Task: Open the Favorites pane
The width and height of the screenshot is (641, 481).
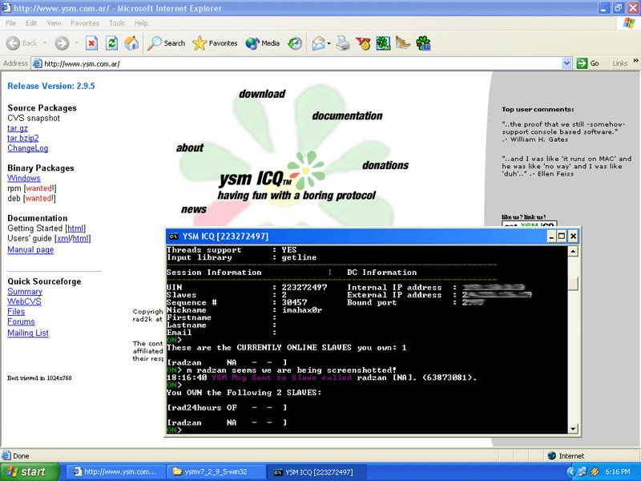Action: click(215, 43)
